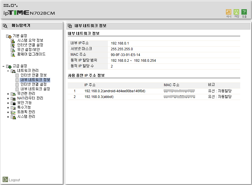This screenshot has height=185, width=252.
Task: Open 내부 네트워크 설정 menu item
Action: tap(35, 89)
